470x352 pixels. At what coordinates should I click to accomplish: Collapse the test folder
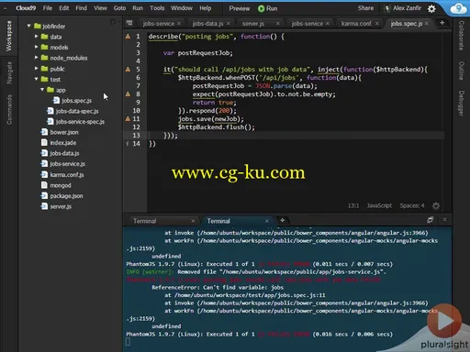pos(36,79)
